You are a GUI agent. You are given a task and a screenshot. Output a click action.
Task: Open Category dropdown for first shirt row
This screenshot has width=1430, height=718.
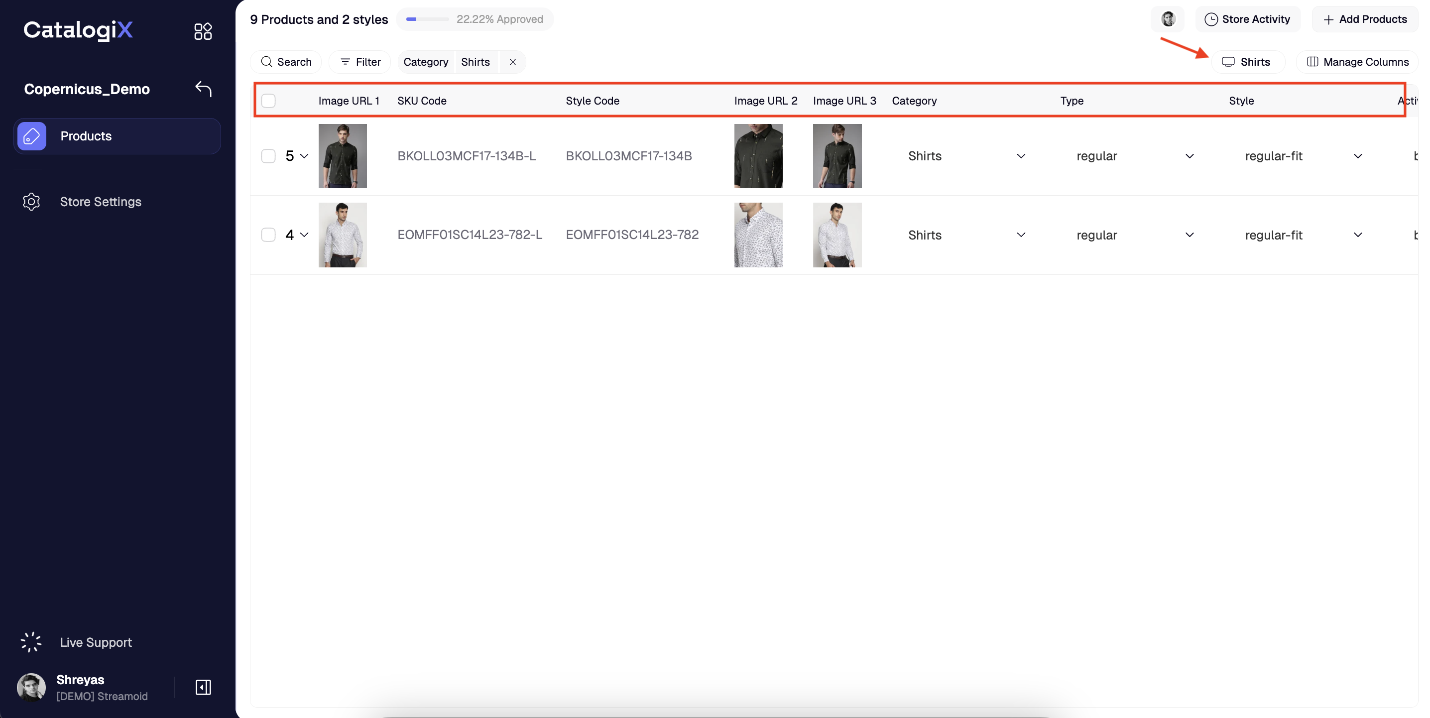(1021, 156)
